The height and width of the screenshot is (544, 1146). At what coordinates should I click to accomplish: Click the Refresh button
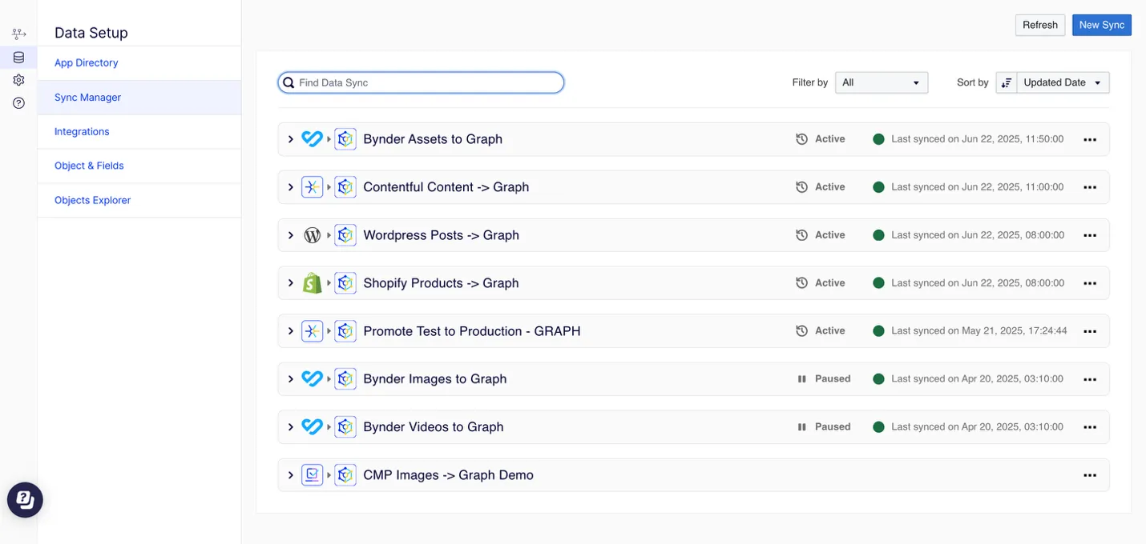click(1040, 25)
